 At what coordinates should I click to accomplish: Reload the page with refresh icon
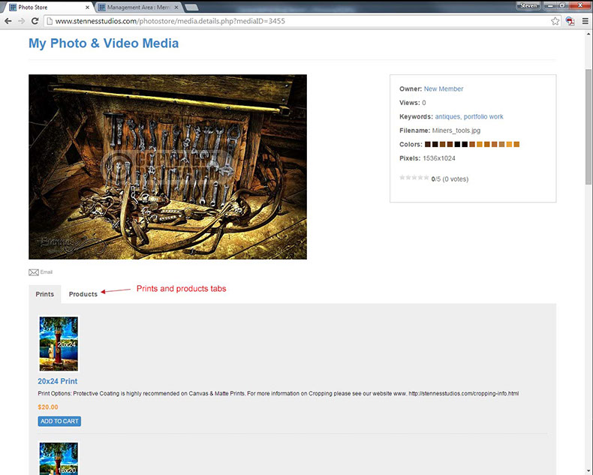35,21
